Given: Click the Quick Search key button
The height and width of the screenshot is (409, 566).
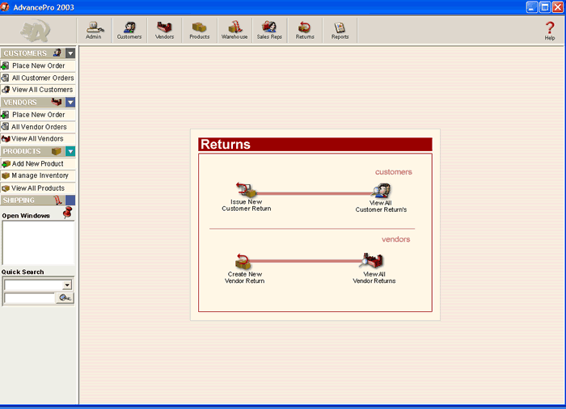Looking at the screenshot, I should pos(65,297).
